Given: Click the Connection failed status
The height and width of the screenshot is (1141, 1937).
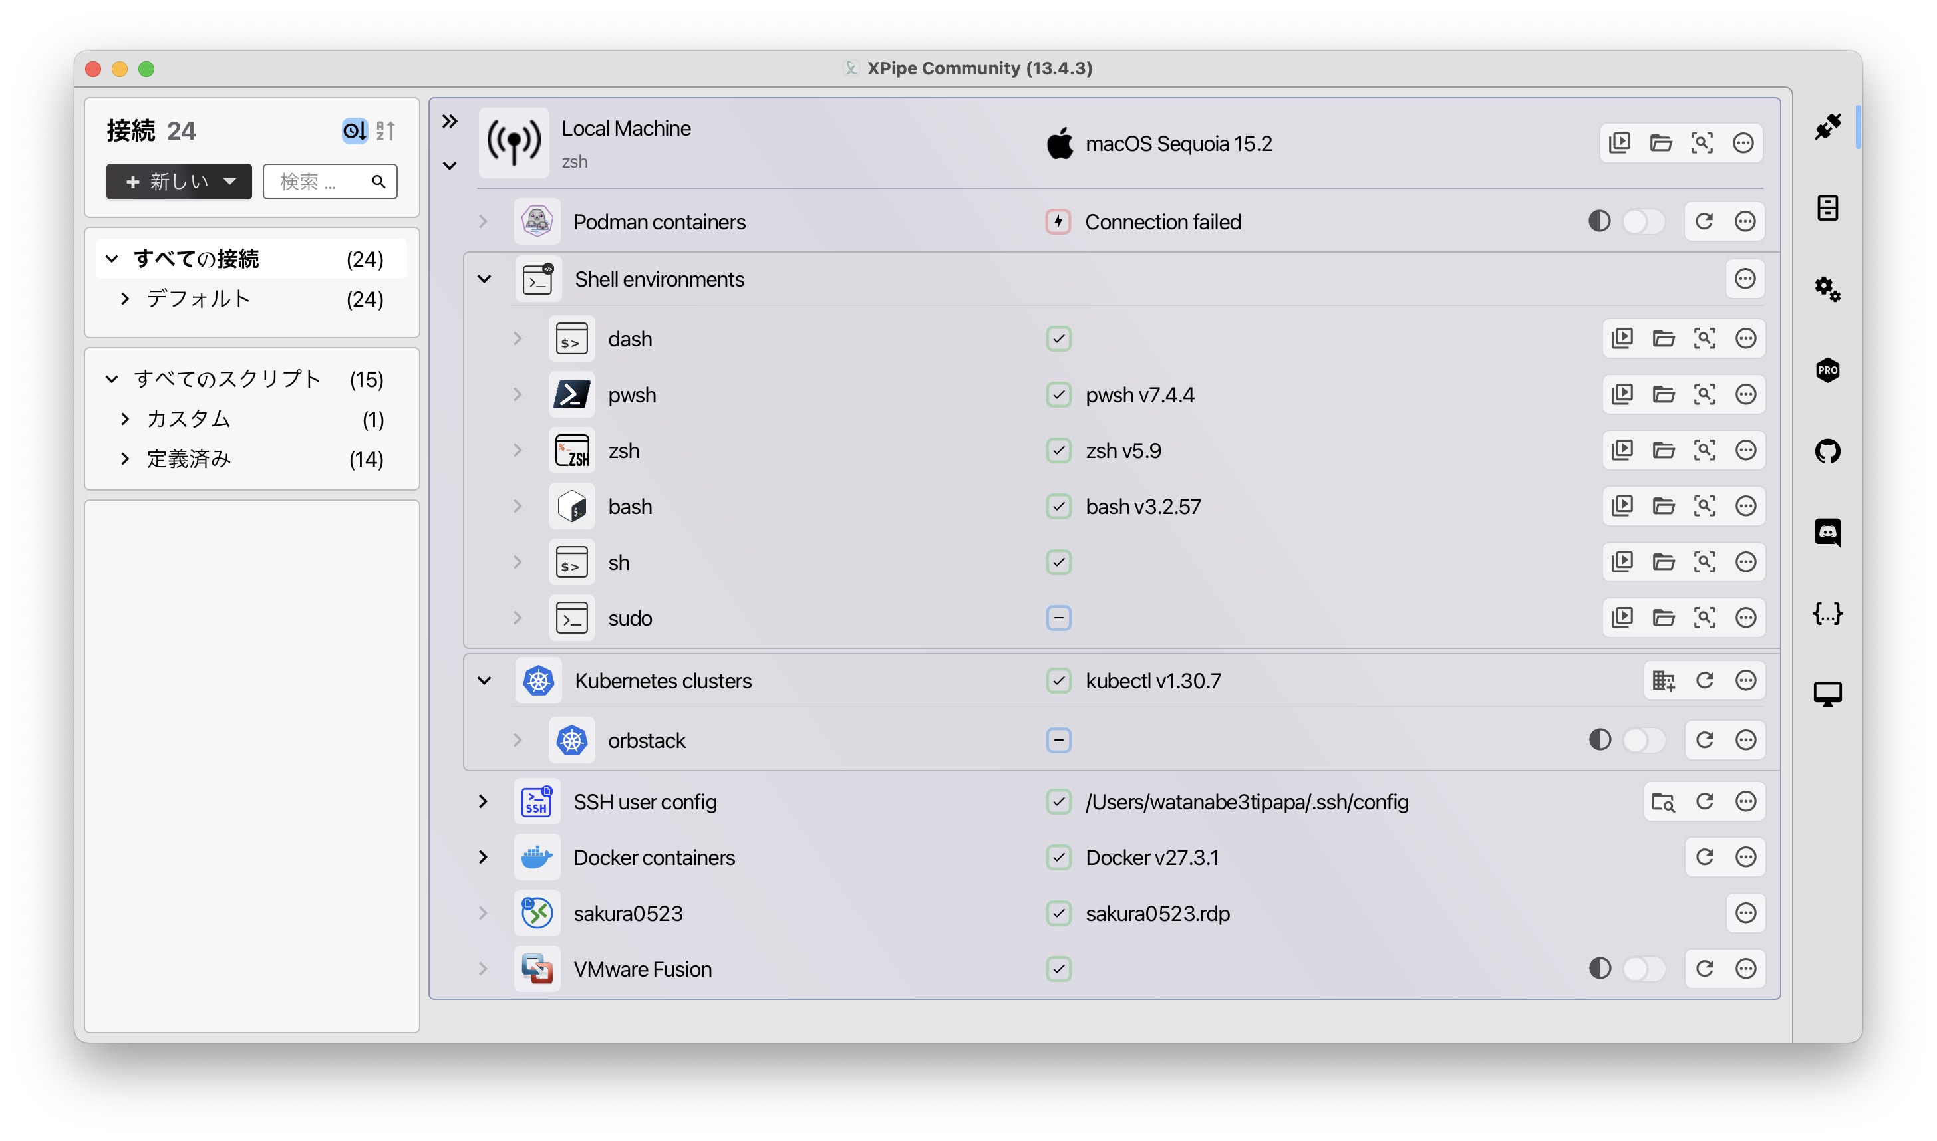Looking at the screenshot, I should [1163, 221].
